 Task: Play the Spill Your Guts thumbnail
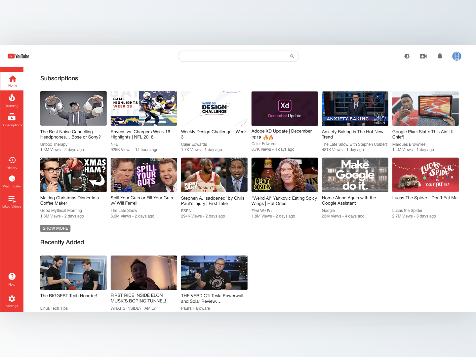[x=144, y=175]
